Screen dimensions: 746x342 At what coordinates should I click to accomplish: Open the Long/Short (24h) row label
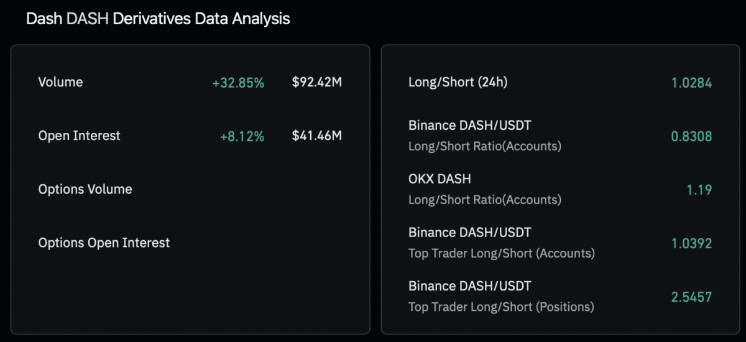coord(458,82)
